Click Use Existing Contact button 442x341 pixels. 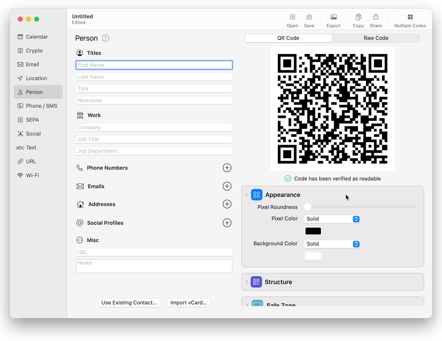click(129, 303)
